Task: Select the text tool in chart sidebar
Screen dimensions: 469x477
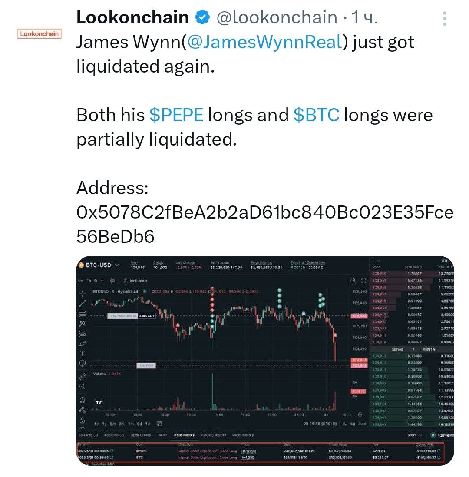Action: click(x=82, y=353)
